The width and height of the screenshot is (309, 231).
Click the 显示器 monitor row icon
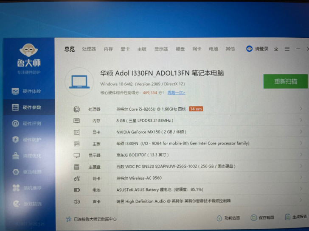pos(77,156)
